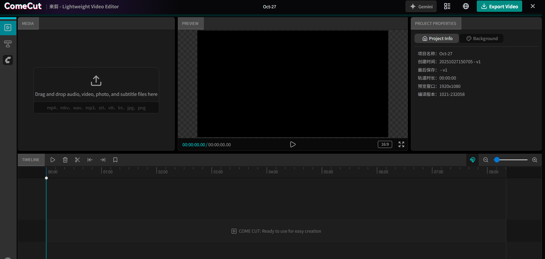Click the upload drop zone for media
The height and width of the screenshot is (259, 545).
[x=96, y=86]
